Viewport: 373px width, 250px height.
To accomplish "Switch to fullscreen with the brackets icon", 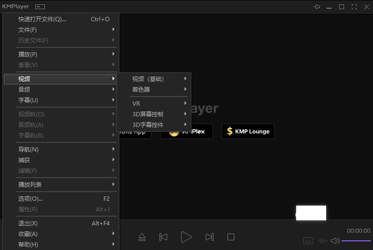I will (354, 7).
